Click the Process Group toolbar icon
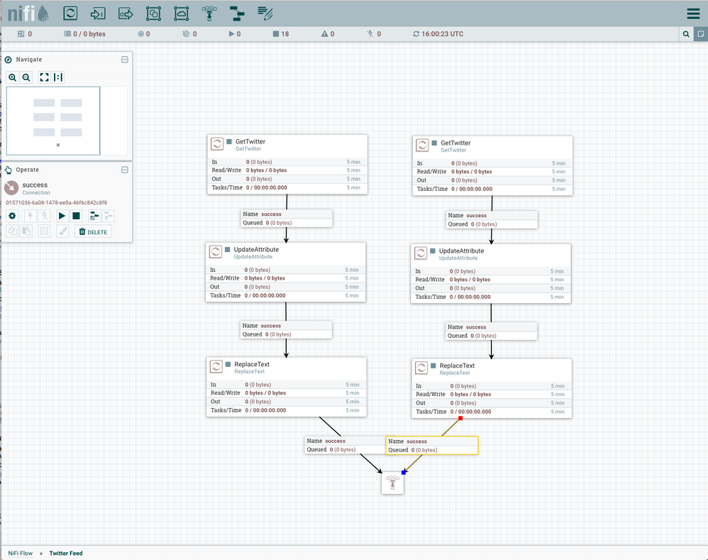This screenshot has width=708, height=560. click(153, 13)
